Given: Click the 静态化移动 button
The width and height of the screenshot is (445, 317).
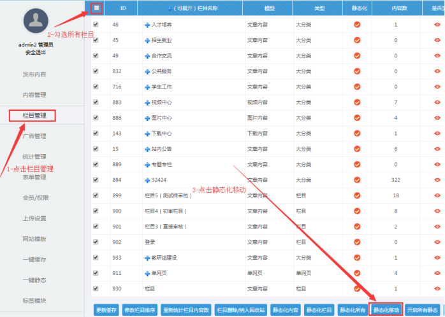Looking at the screenshot, I should click(x=386, y=309).
